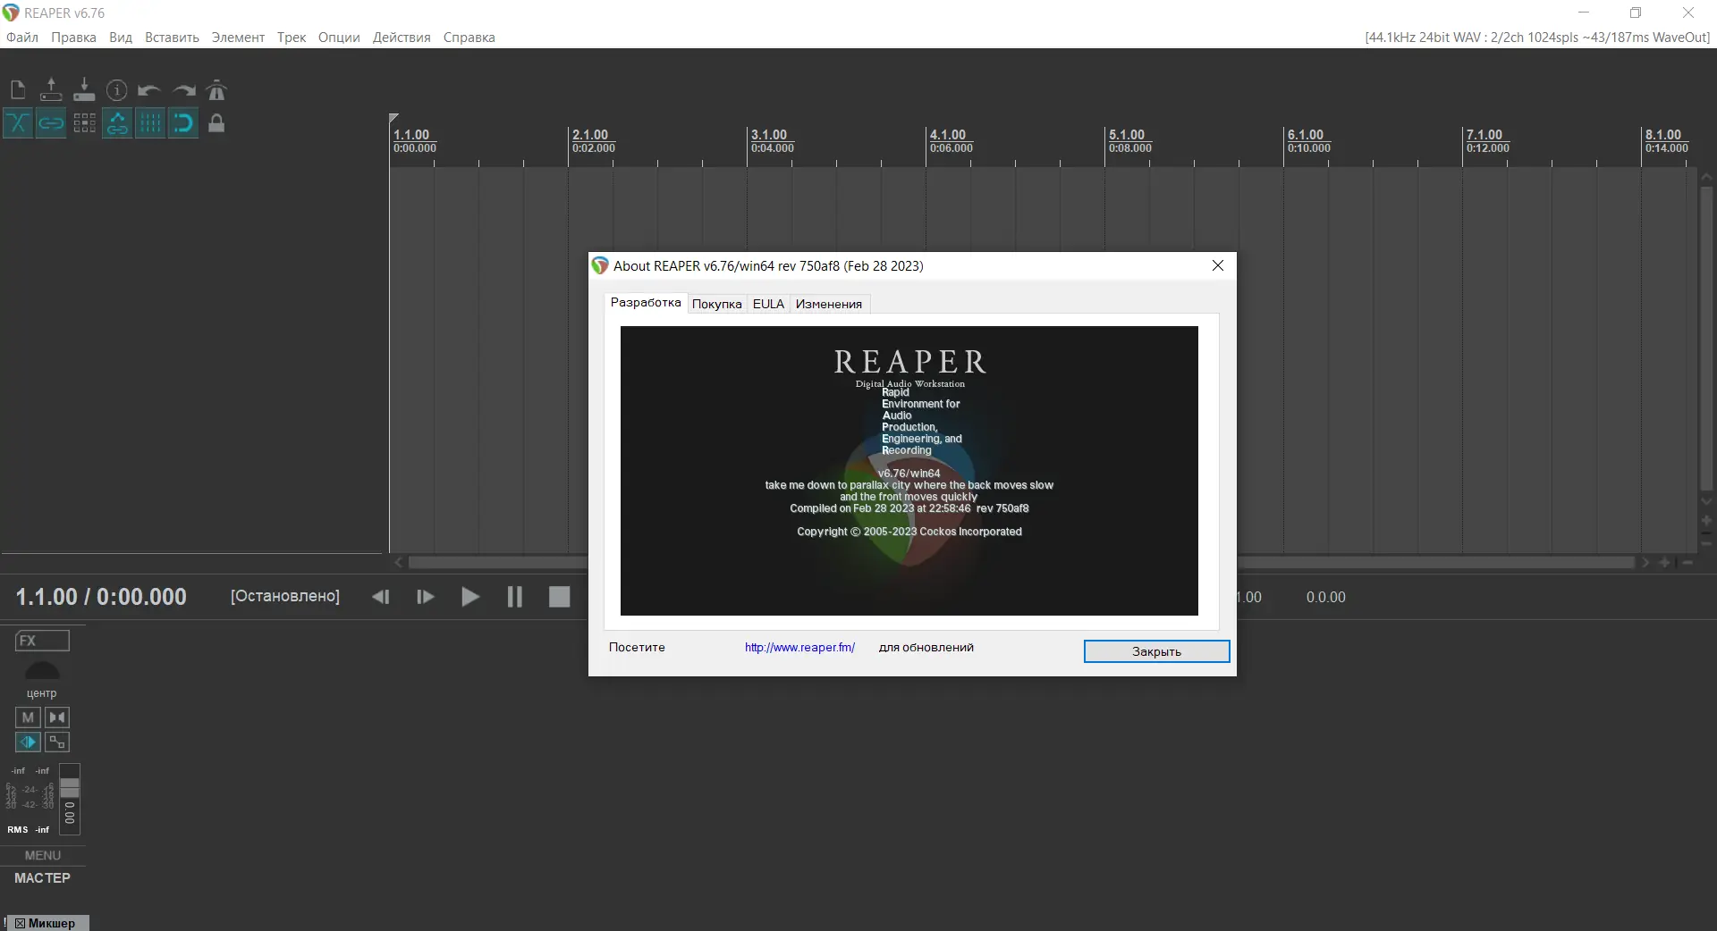
Task: Open the reaper.fm website link
Action: click(799, 648)
